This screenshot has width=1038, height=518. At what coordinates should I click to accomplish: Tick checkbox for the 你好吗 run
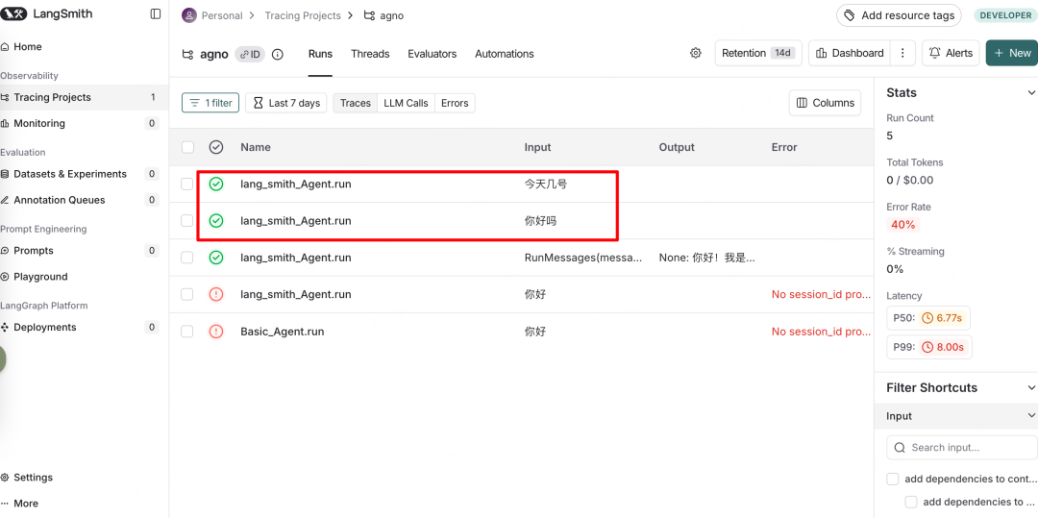pyautogui.click(x=187, y=220)
